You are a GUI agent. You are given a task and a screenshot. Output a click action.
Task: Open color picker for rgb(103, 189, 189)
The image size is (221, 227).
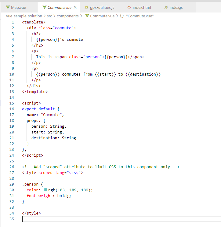coord(46,190)
